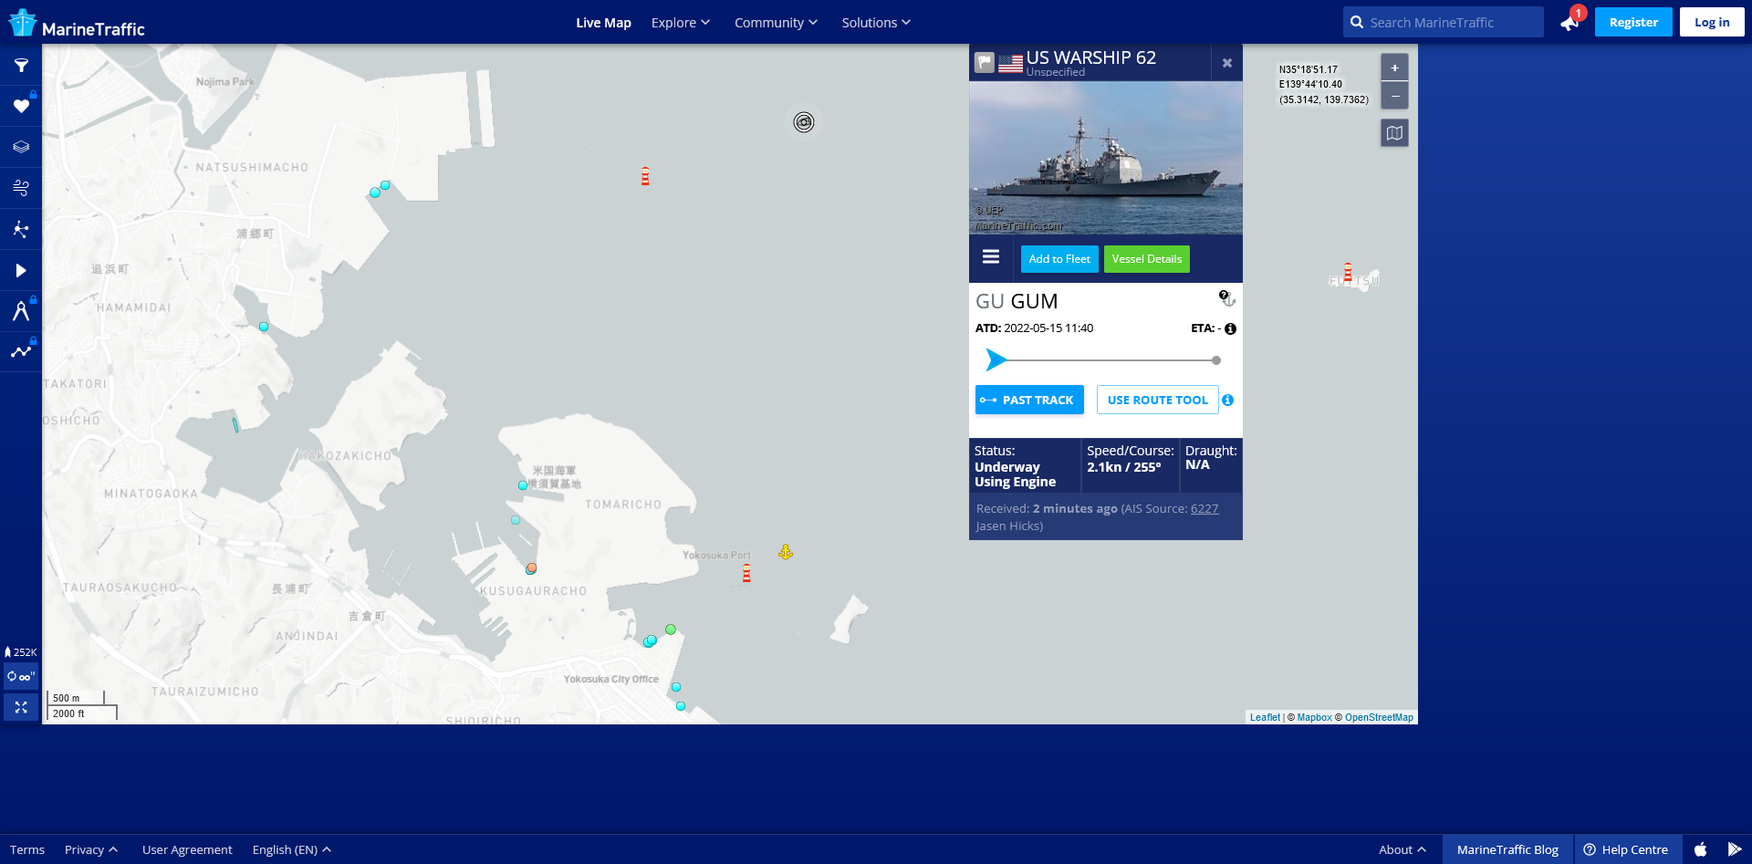
Task: Click the ETA info icon
Action: (1230, 328)
